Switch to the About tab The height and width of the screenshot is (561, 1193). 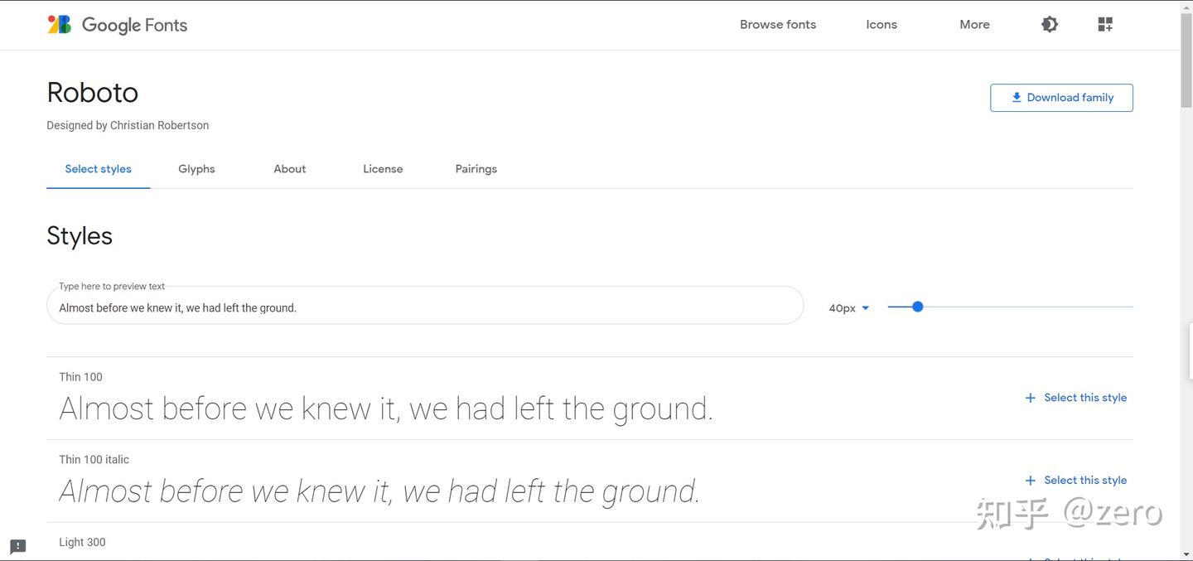tap(290, 169)
